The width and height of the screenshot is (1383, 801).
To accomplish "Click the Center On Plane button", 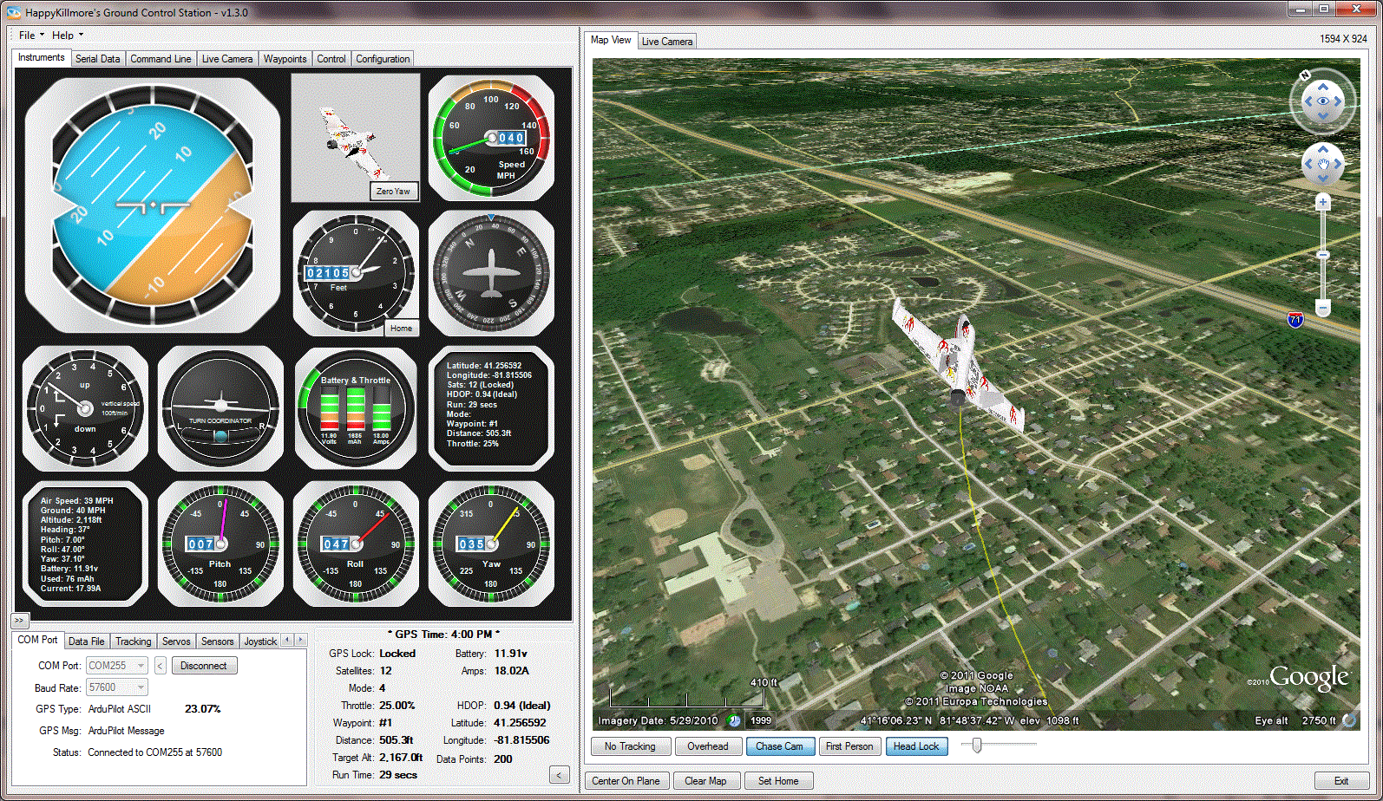I will coord(626,781).
